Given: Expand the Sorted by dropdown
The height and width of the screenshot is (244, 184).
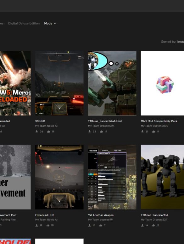Looking at the screenshot, I should pyautogui.click(x=172, y=42).
